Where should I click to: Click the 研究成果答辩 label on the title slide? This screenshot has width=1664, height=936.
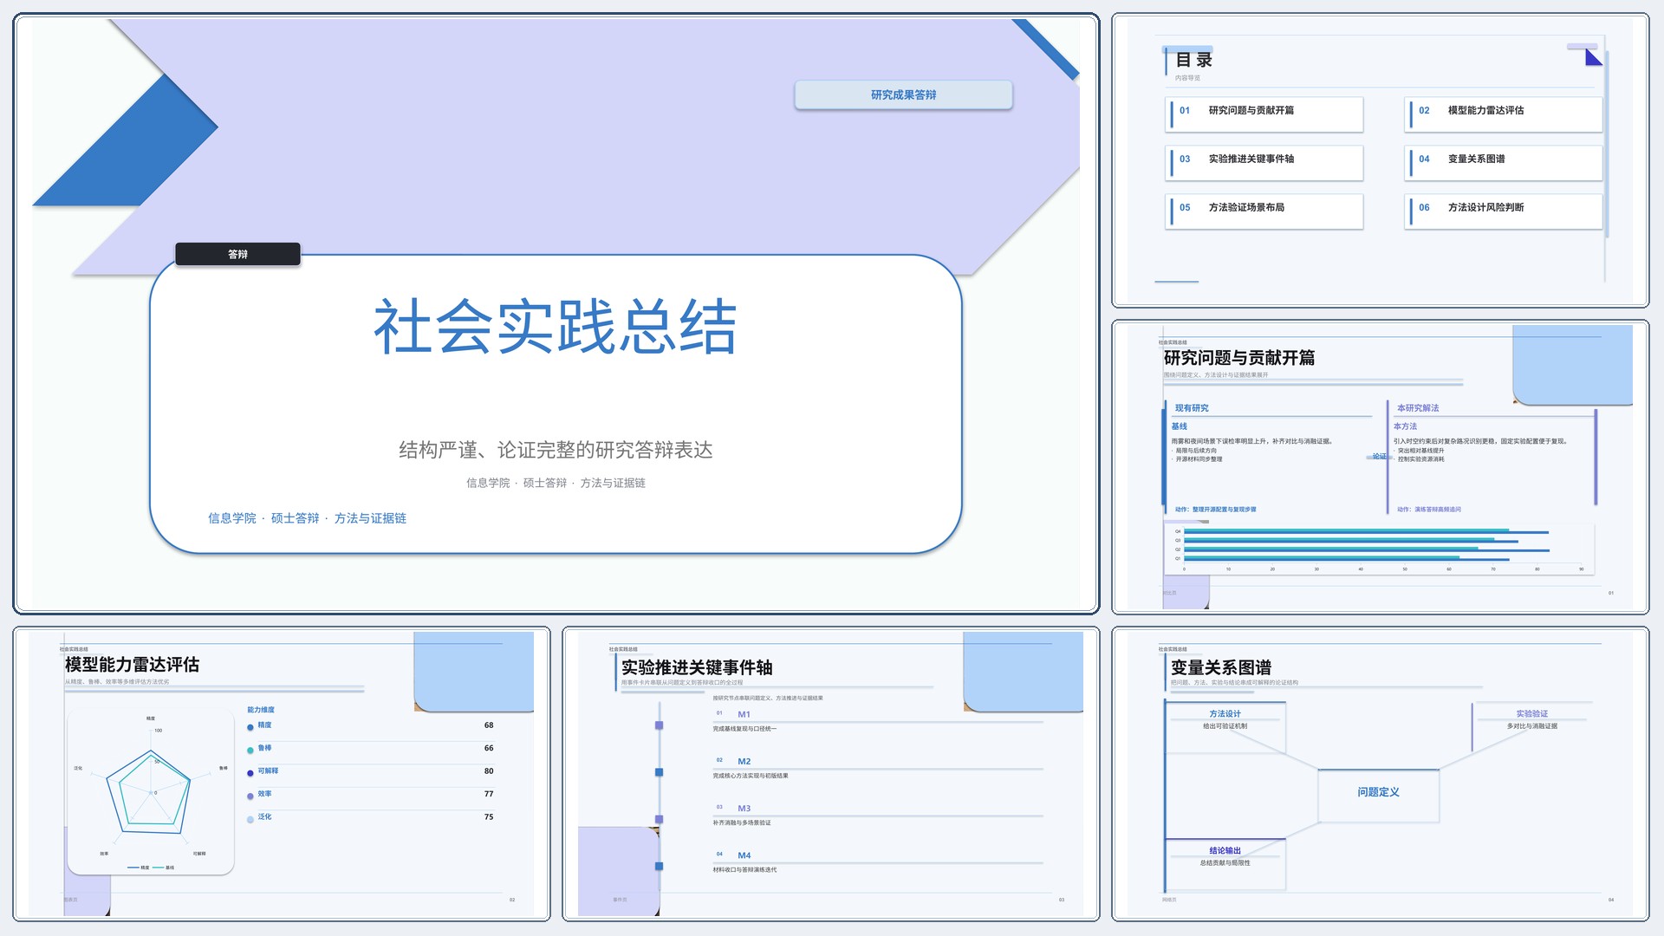coord(903,94)
